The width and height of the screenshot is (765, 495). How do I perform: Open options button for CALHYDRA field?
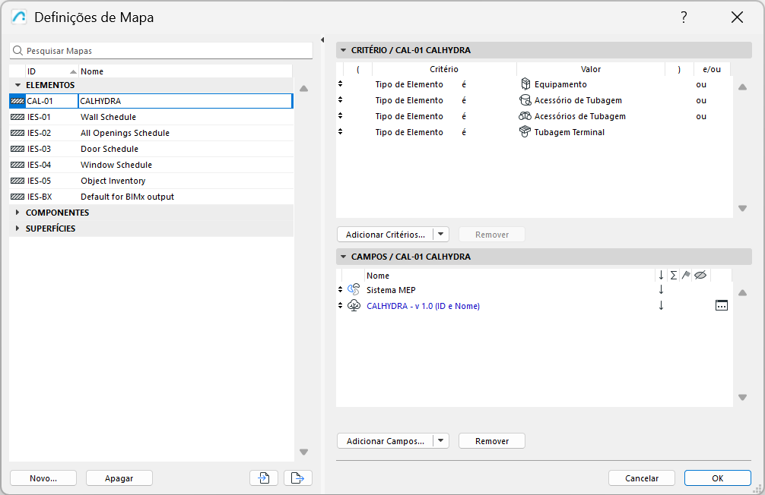722,305
